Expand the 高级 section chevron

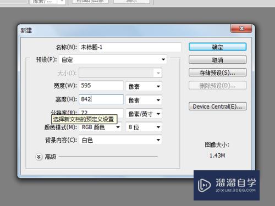coord(38,157)
